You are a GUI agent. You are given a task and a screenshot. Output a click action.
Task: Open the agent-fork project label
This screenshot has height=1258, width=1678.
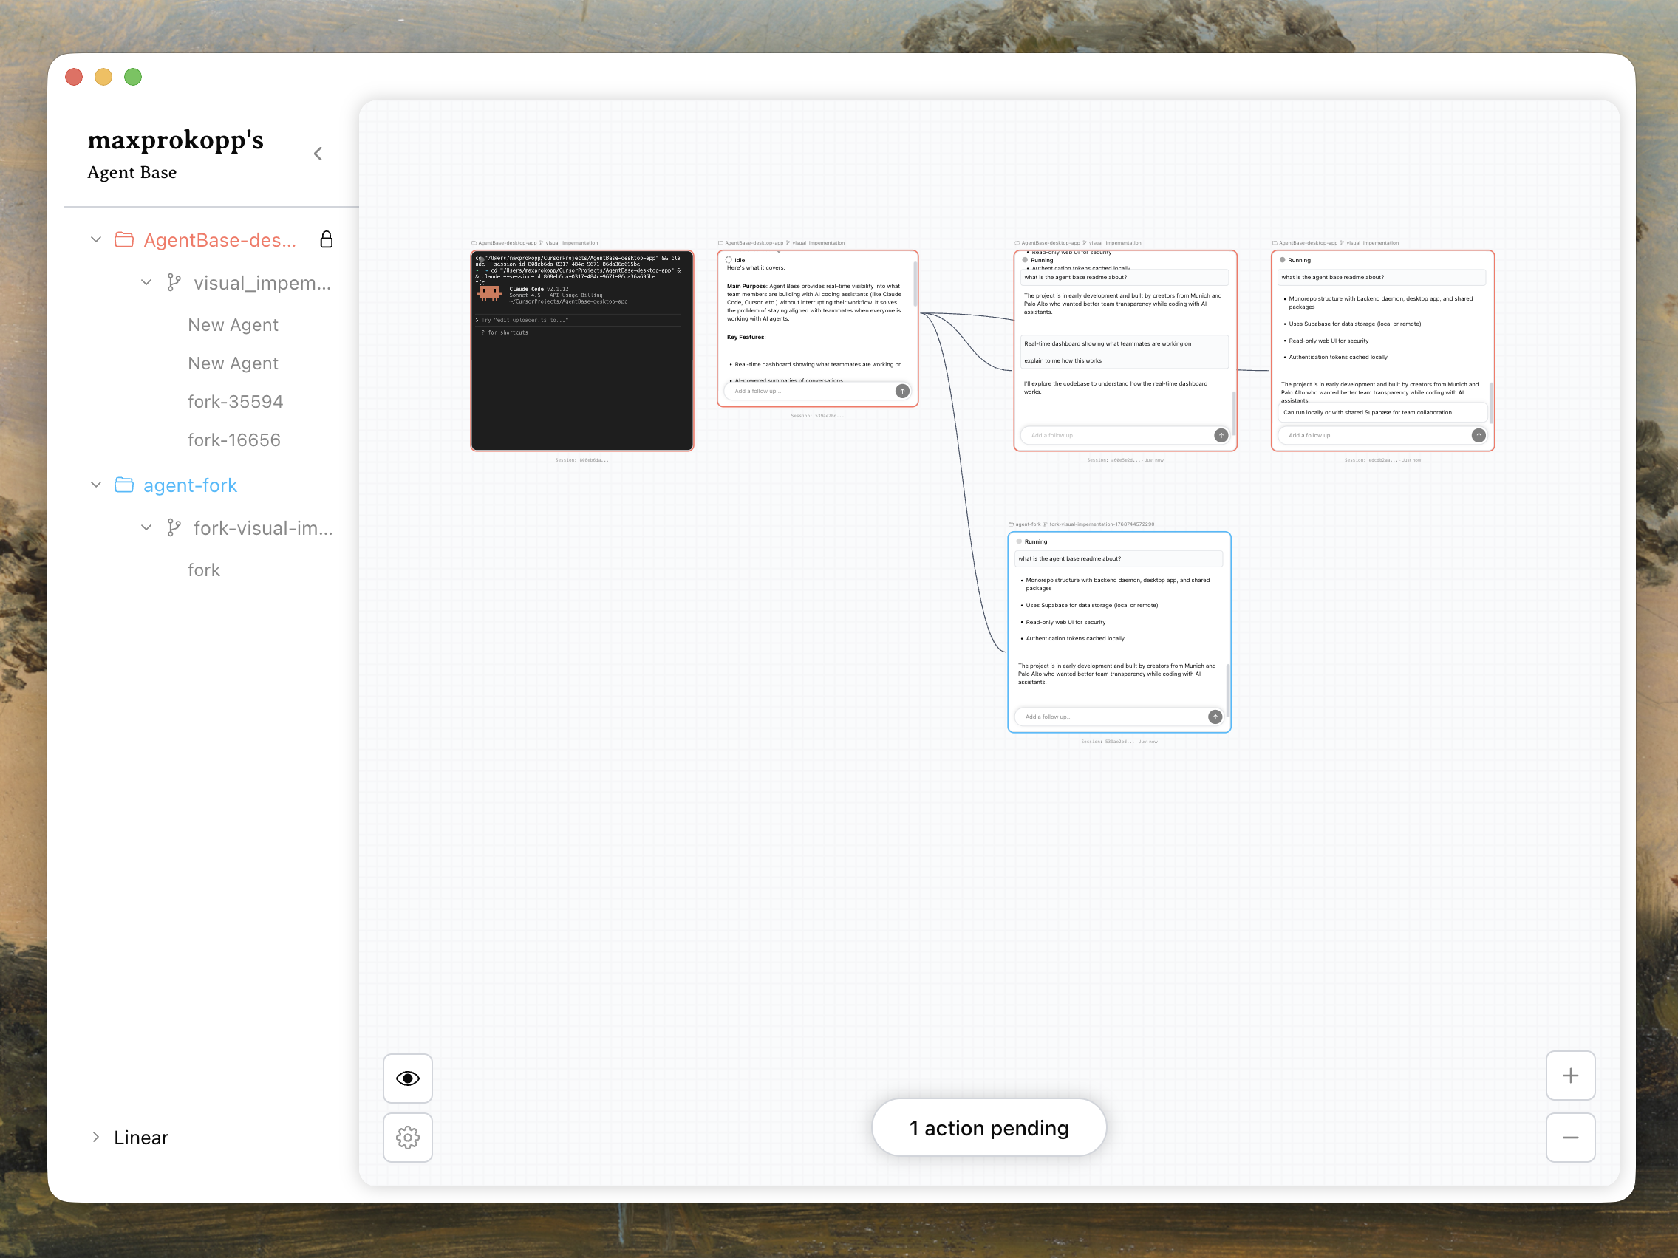[x=191, y=485]
